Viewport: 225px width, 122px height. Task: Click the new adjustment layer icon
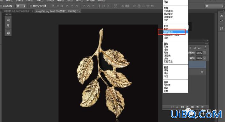coord(187,107)
